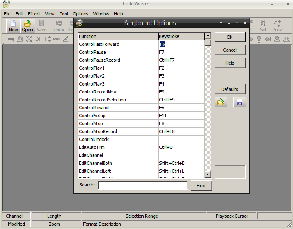Click the GoldWave app icon in title bar
This screenshot has width=293, height=229.
pos(6,4)
